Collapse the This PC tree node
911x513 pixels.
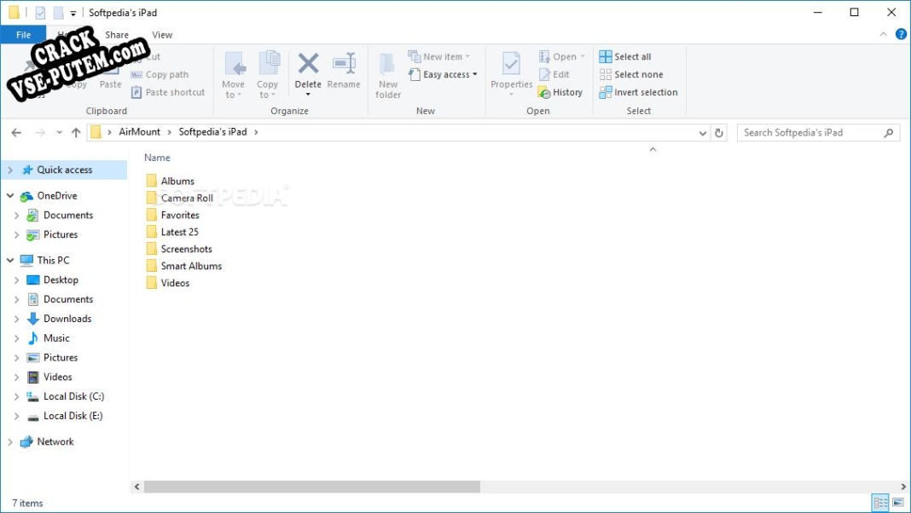click(x=10, y=261)
